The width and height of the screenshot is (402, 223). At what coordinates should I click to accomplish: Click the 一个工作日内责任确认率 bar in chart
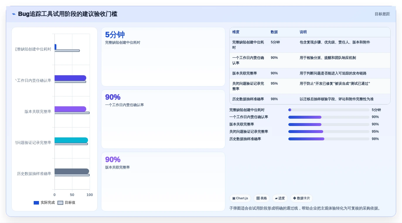pyautogui.click(x=70, y=78)
